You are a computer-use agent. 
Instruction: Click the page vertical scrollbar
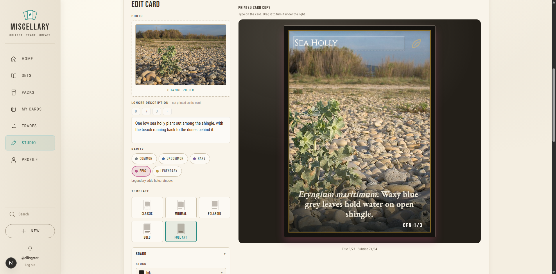554,105
